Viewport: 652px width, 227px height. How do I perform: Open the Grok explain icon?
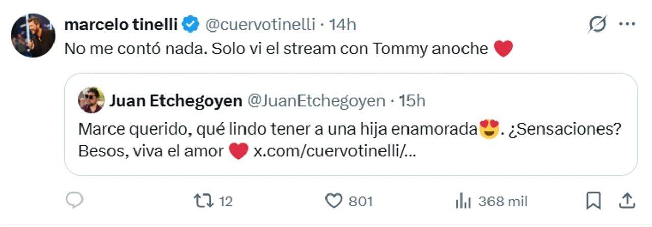coord(597,24)
